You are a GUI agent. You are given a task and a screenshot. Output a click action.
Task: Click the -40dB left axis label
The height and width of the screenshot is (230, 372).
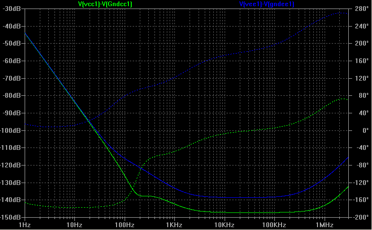pyautogui.click(x=12, y=26)
